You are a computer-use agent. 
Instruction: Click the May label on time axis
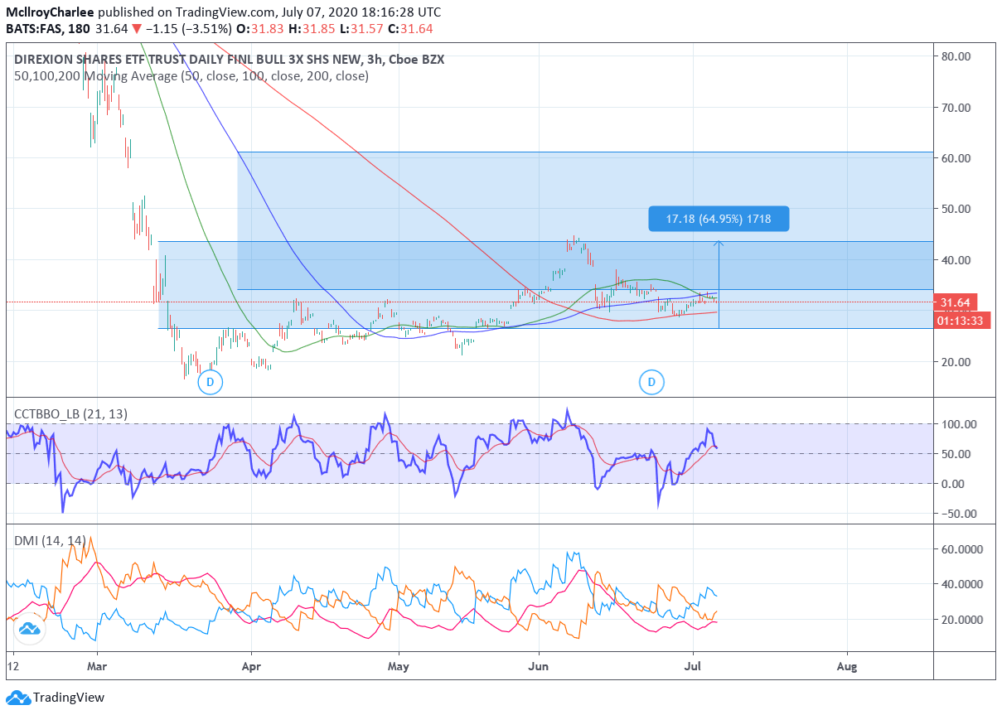click(399, 666)
